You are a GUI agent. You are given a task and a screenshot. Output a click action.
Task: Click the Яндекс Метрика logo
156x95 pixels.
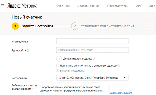pyautogui.click(x=22, y=6)
